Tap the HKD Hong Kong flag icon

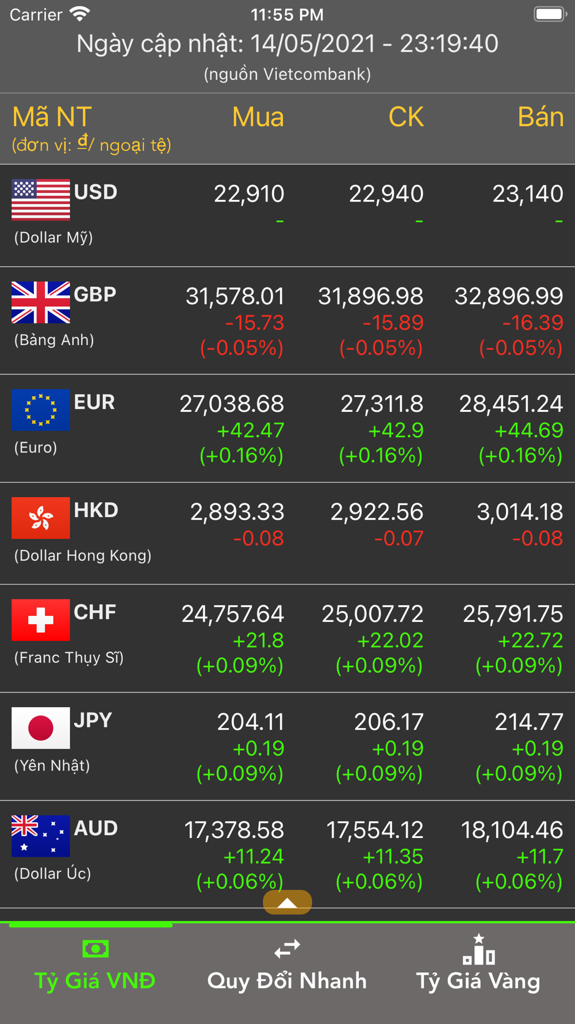tap(41, 518)
